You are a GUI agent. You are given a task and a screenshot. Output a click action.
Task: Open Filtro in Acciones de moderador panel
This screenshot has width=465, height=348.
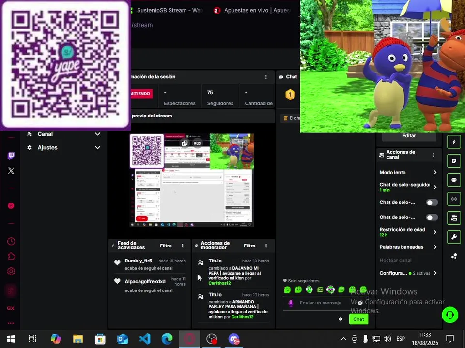coord(249,246)
